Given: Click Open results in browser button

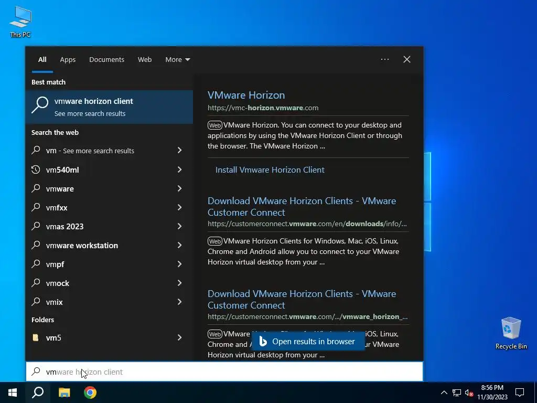Looking at the screenshot, I should tap(308, 341).
